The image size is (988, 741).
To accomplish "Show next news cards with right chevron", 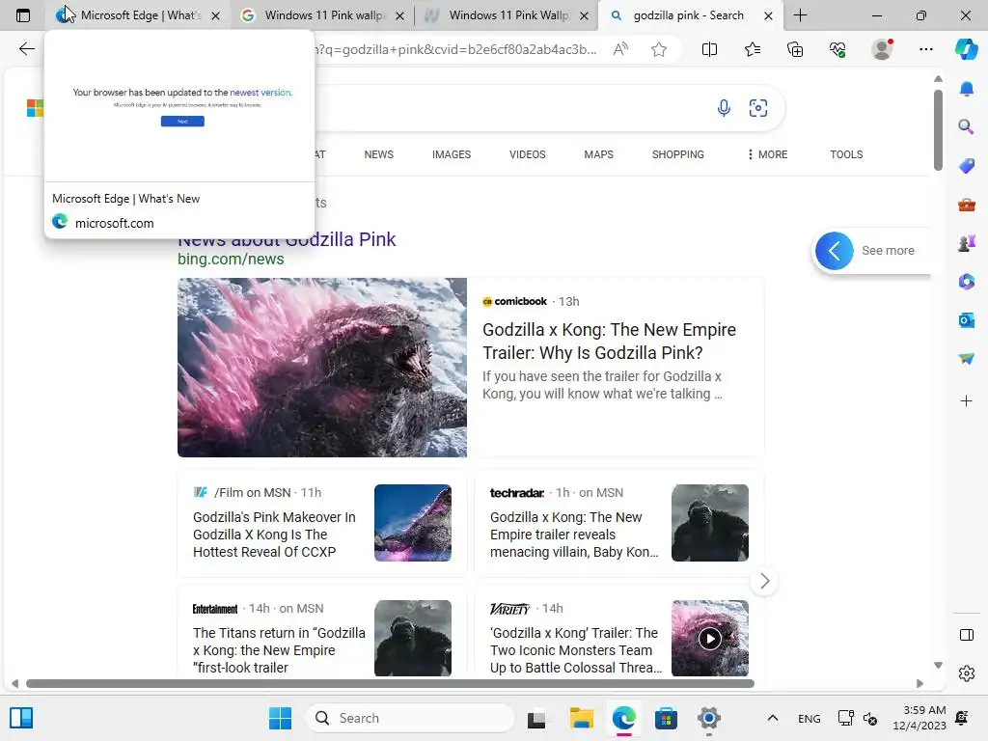I will (x=764, y=581).
